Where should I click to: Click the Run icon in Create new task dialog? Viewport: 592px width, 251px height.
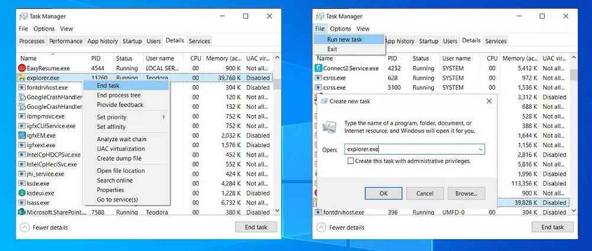coord(329,126)
